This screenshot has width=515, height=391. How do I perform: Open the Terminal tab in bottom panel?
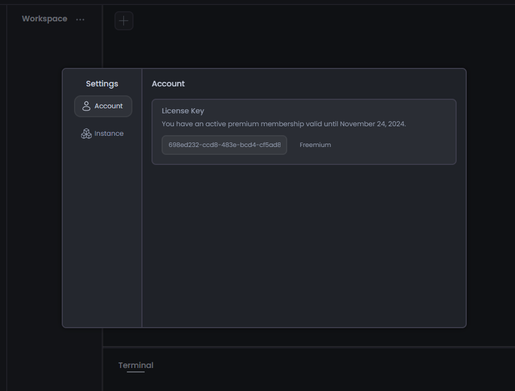coord(136,365)
